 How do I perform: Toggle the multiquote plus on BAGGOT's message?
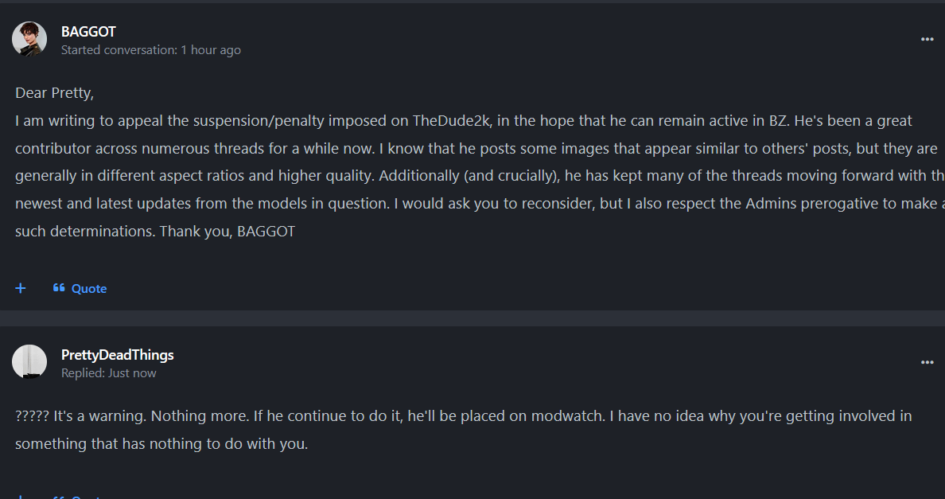pyautogui.click(x=21, y=288)
